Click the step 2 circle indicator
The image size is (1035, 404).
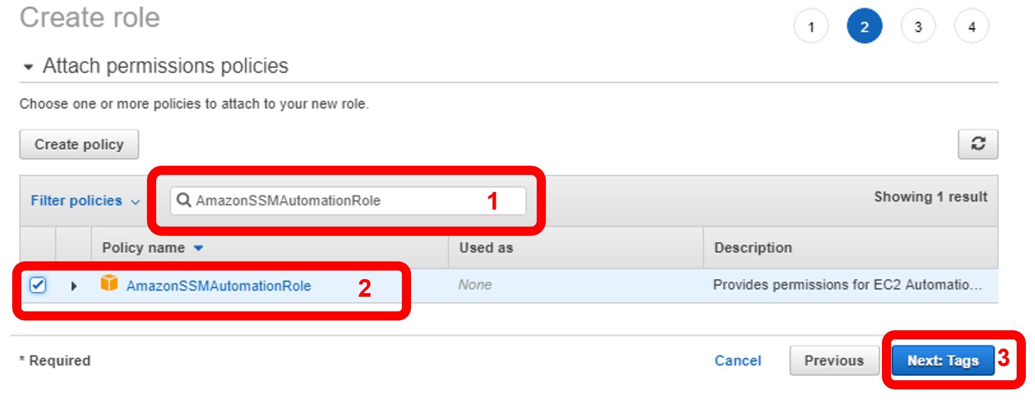click(x=864, y=27)
